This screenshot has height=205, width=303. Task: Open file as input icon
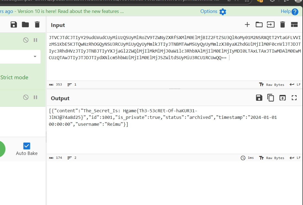point(270,25)
